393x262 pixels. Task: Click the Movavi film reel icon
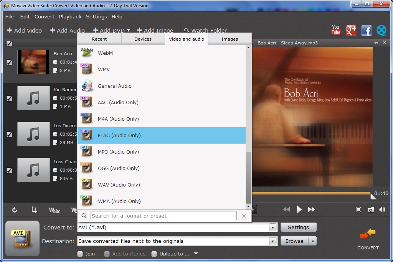pyautogui.click(x=381, y=30)
